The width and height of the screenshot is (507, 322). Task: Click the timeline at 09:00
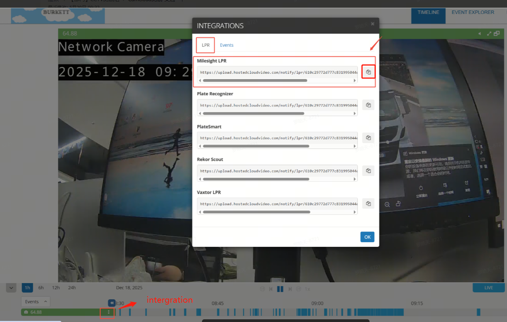pyautogui.click(x=317, y=303)
